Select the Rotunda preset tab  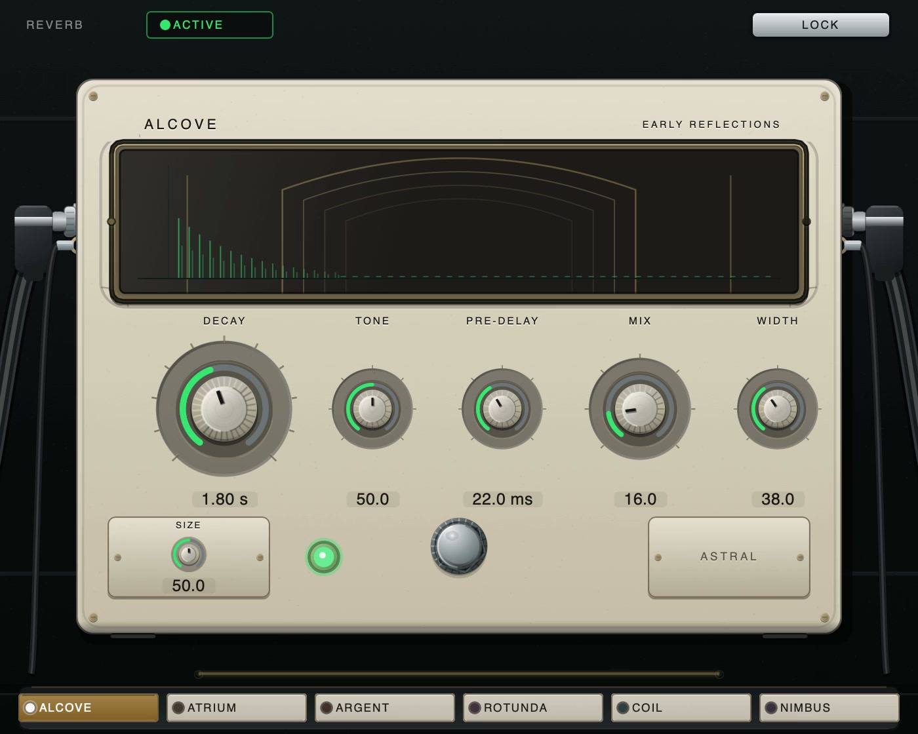pos(533,708)
